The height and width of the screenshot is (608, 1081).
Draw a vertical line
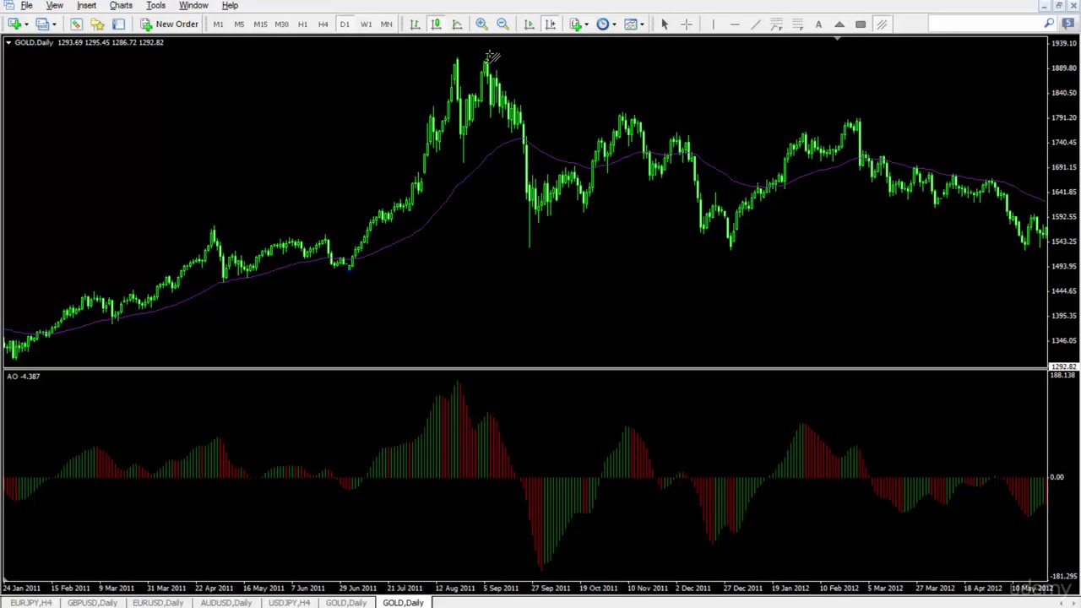(x=713, y=24)
